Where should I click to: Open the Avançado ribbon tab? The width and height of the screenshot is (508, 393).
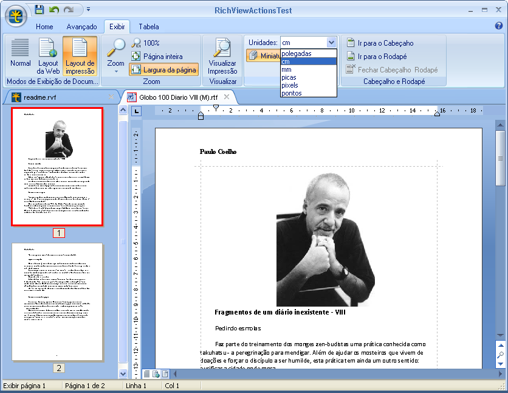pos(81,27)
